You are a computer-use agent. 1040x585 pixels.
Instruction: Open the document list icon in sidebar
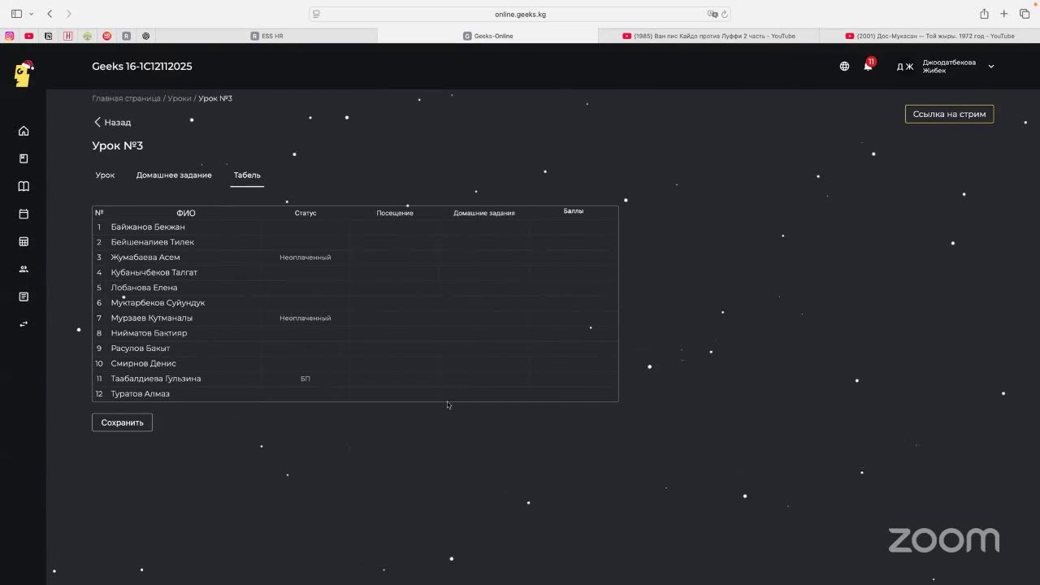point(24,297)
